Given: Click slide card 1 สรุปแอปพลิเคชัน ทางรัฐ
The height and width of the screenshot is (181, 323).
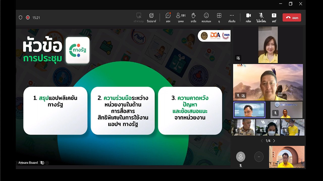Looking at the screenshot, I should pyautogui.click(x=55, y=111).
